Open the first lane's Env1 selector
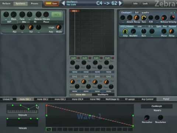Image resolution: width=177 pixels, height=133 pixels. click(x=74, y=76)
